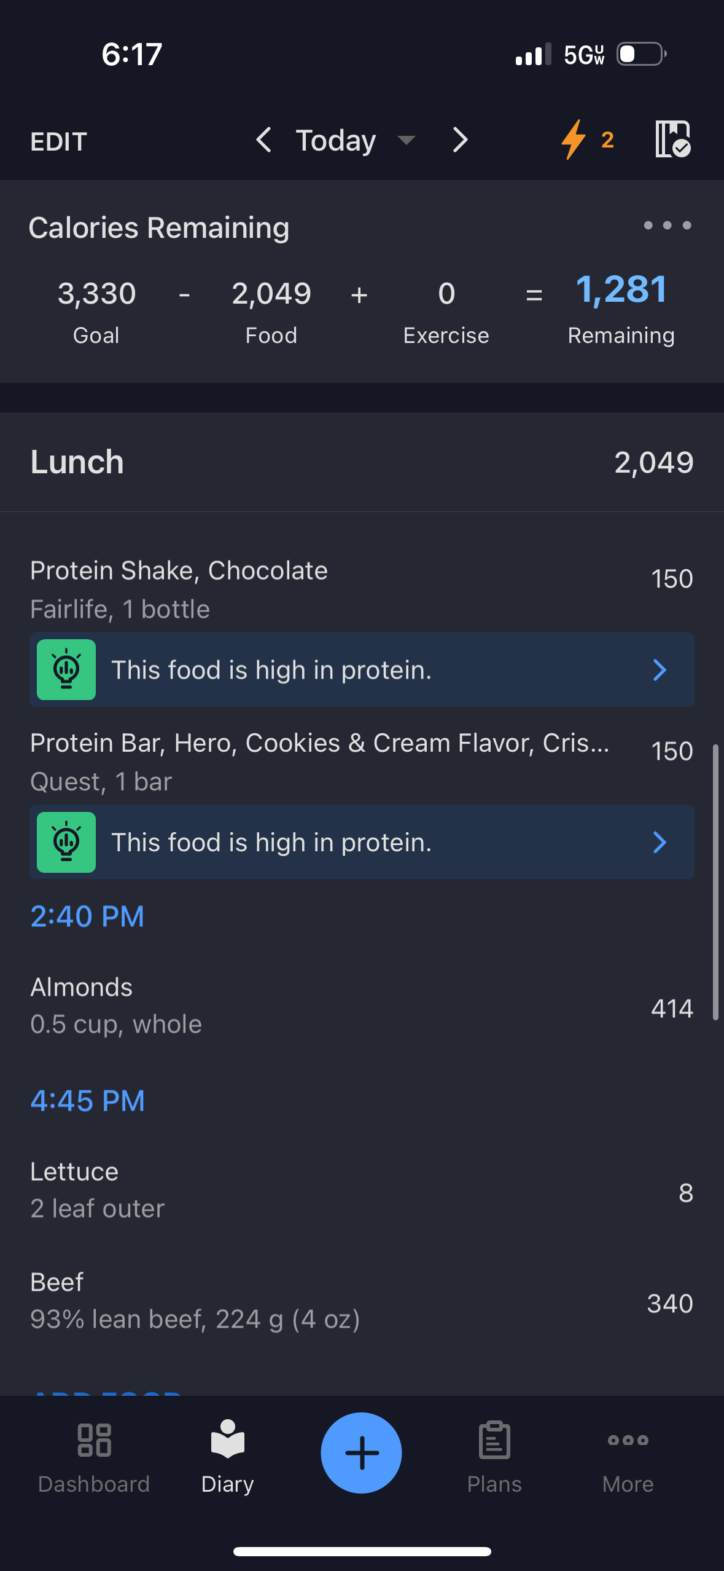Tap the blue plus add button
Screen dimensions: 724x1571
point(361,1453)
